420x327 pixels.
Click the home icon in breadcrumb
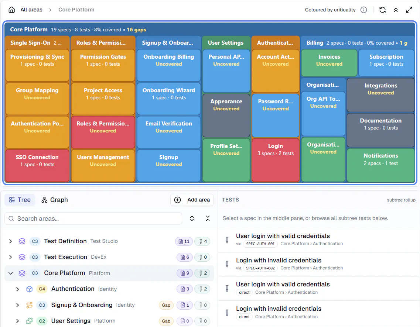(11, 10)
